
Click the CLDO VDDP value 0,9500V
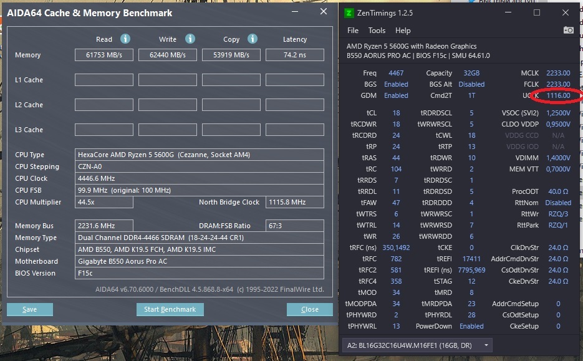pyautogui.click(x=558, y=124)
